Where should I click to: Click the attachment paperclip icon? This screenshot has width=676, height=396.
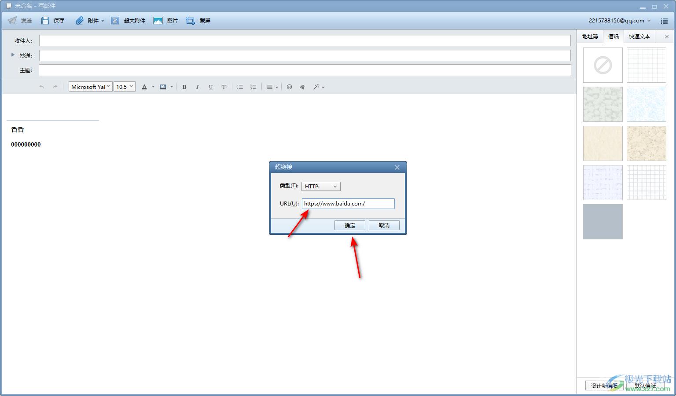click(x=79, y=21)
